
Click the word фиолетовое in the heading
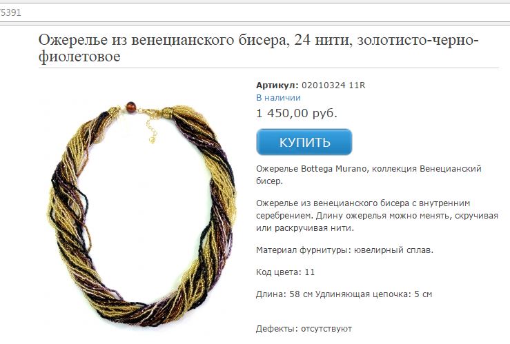(79, 57)
